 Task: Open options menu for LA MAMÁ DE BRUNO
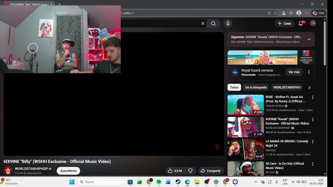313,142
